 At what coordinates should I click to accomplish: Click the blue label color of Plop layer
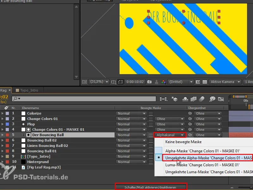coord(7,124)
